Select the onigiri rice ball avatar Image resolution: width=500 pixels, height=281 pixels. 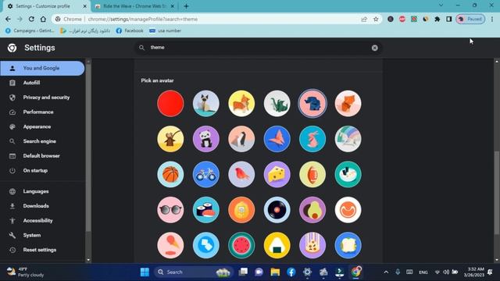(x=277, y=245)
